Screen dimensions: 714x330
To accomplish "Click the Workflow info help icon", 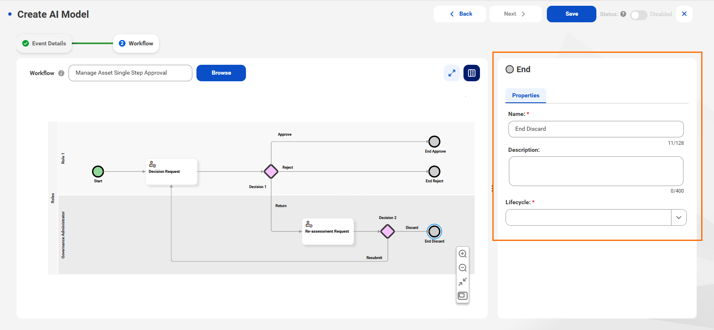I will click(61, 73).
